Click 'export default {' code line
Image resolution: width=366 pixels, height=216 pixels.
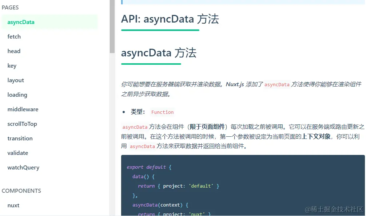click(x=149, y=167)
